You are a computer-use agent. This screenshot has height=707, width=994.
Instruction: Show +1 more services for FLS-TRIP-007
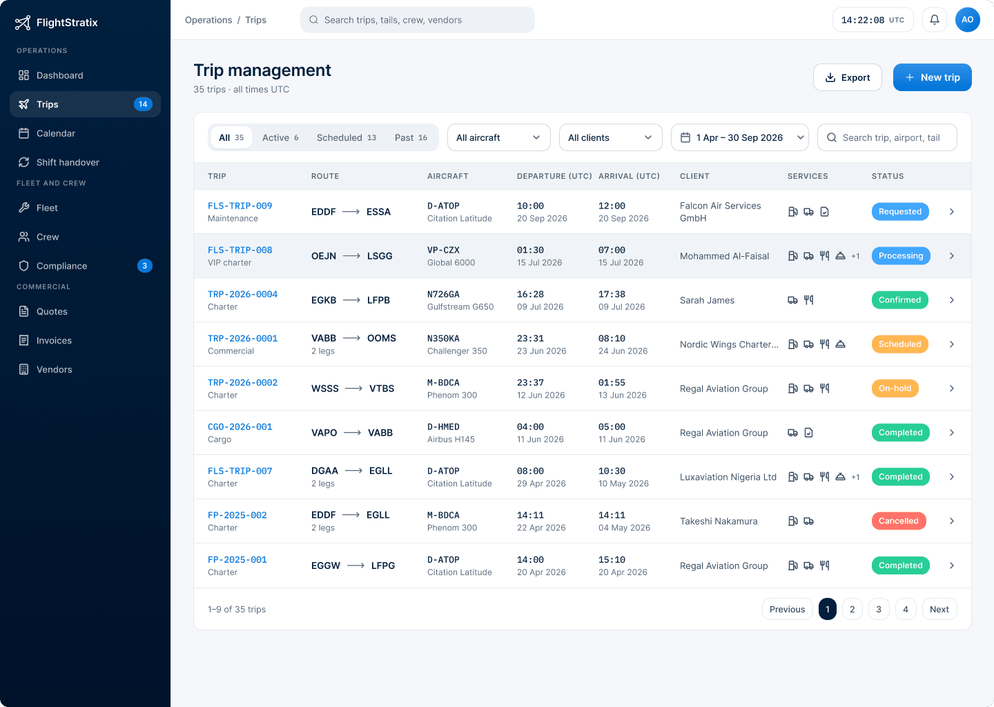856,477
